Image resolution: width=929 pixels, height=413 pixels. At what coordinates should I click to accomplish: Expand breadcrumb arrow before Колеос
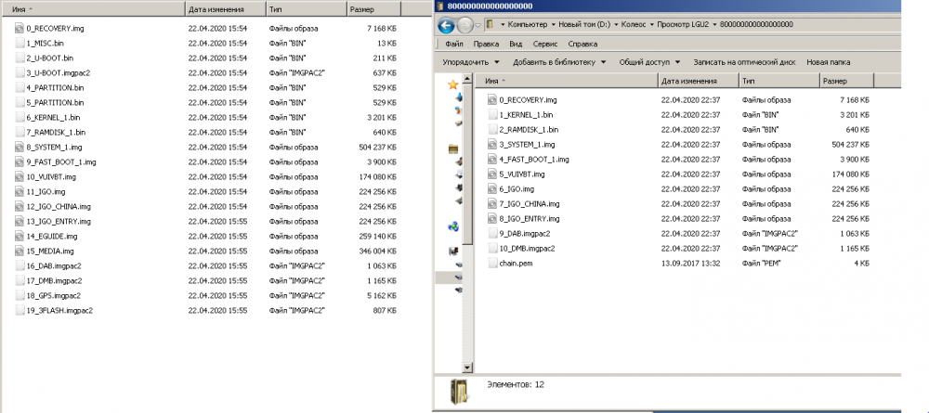tap(617, 25)
